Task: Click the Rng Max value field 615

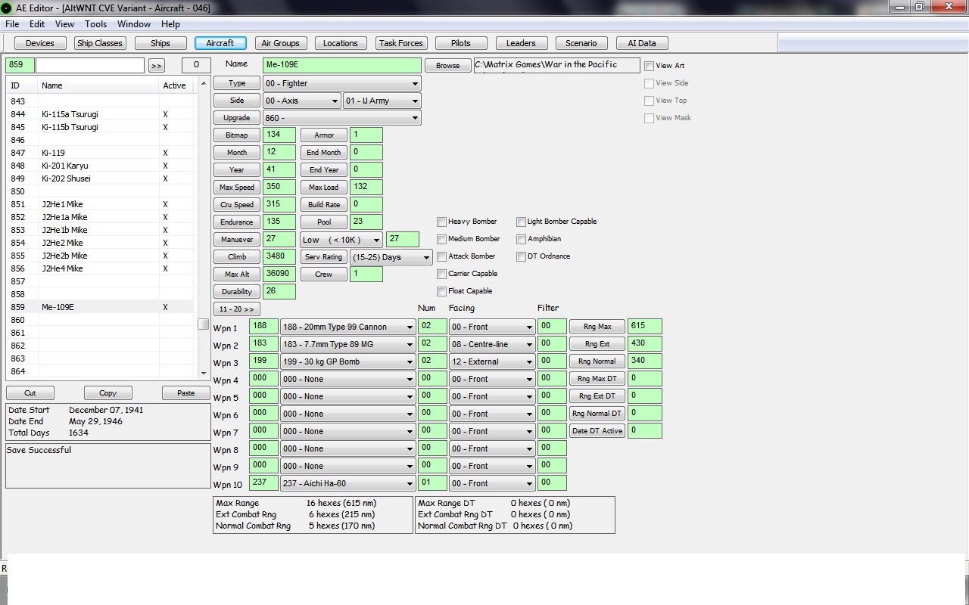Action: pos(644,326)
